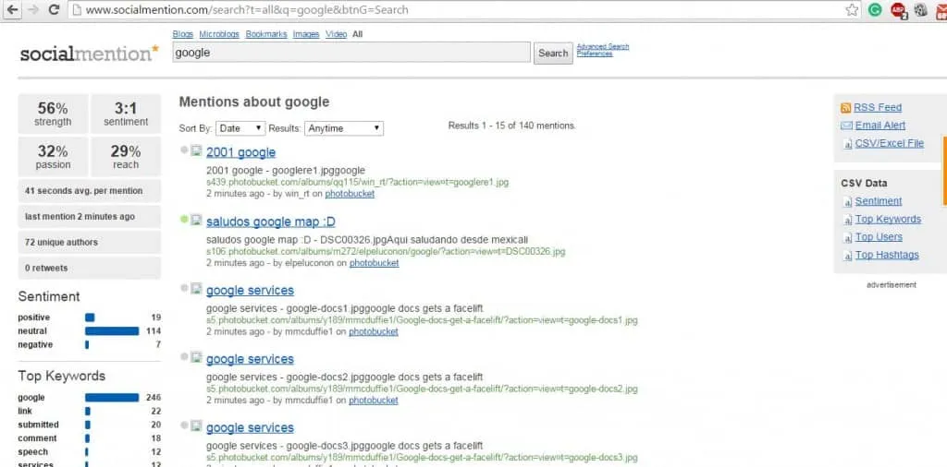Open the Preferences link

click(595, 54)
